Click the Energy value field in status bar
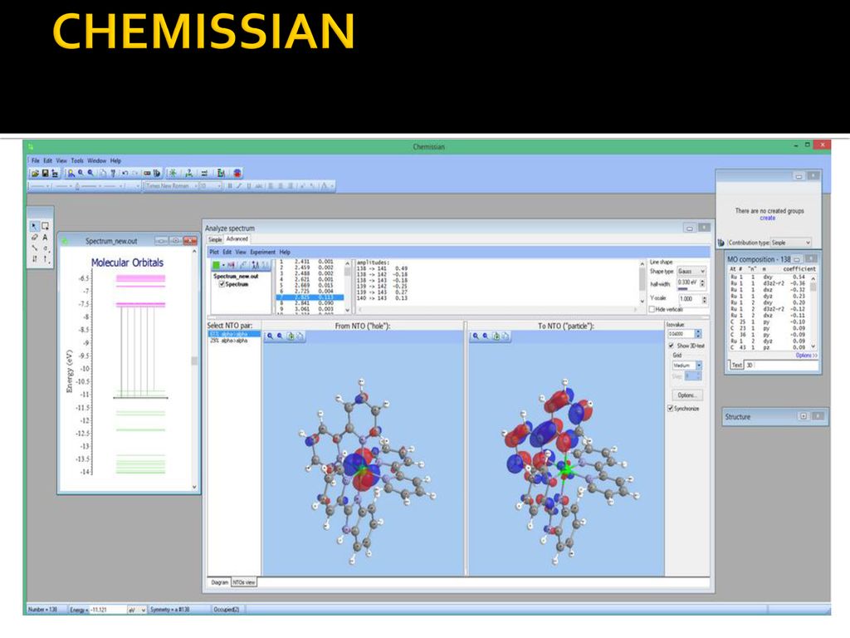Viewport: 850px width, 638px height. pos(107,610)
